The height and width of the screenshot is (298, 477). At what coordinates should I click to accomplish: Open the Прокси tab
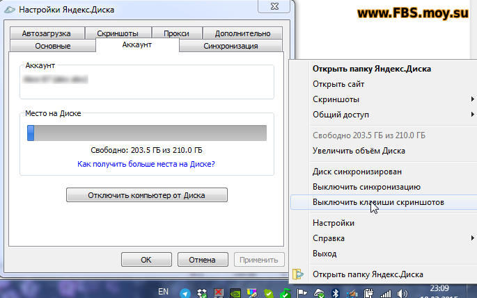coord(177,33)
